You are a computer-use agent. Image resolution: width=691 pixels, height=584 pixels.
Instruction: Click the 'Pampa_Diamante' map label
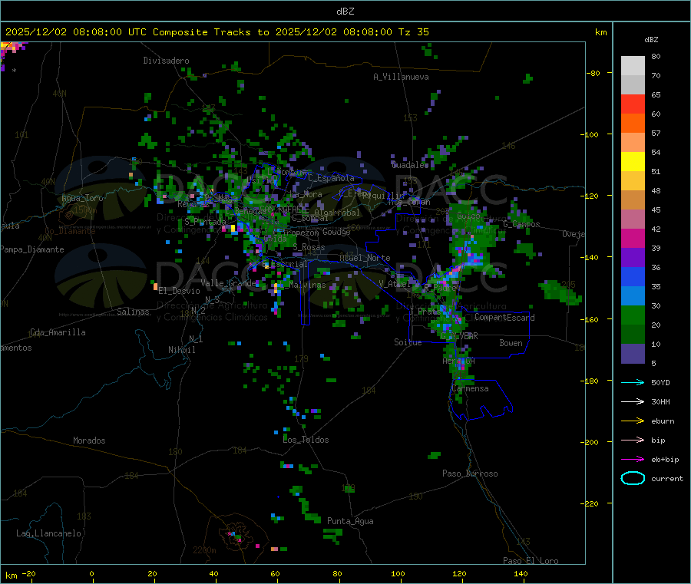click(32, 249)
